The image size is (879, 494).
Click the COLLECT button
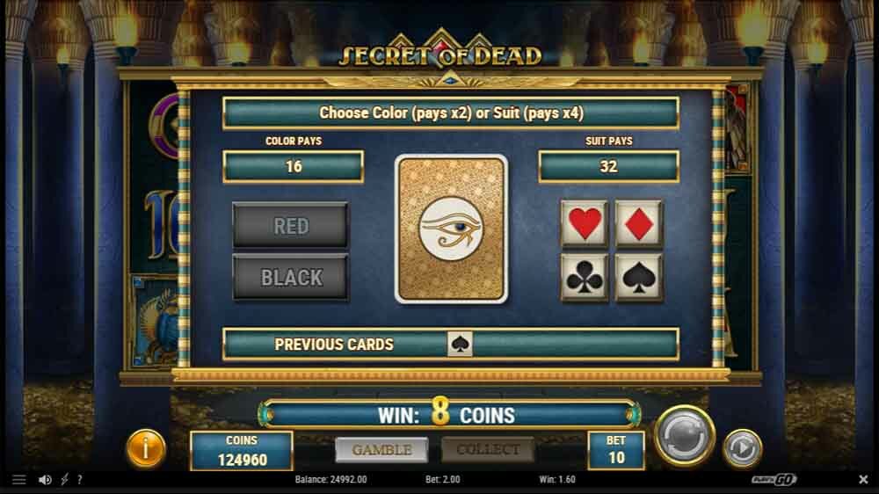488,450
